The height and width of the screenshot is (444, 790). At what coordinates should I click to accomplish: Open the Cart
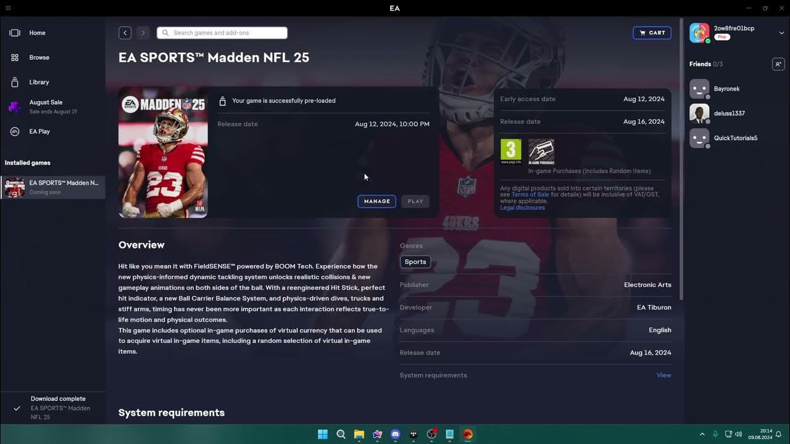(x=652, y=33)
